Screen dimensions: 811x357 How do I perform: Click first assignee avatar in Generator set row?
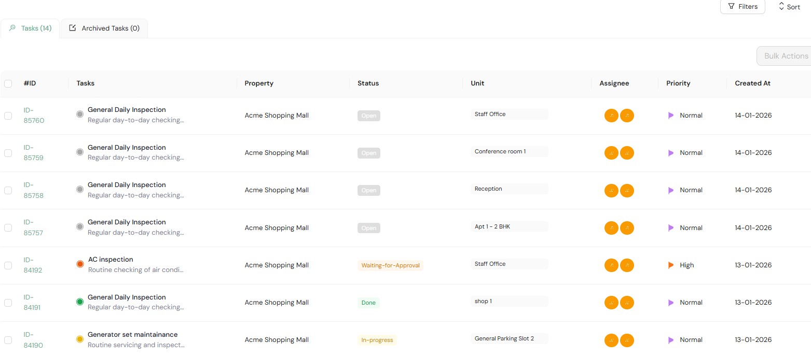[611, 340]
